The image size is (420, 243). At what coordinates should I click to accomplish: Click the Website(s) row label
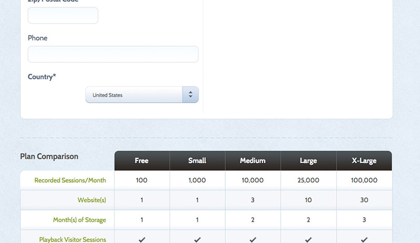point(92,200)
